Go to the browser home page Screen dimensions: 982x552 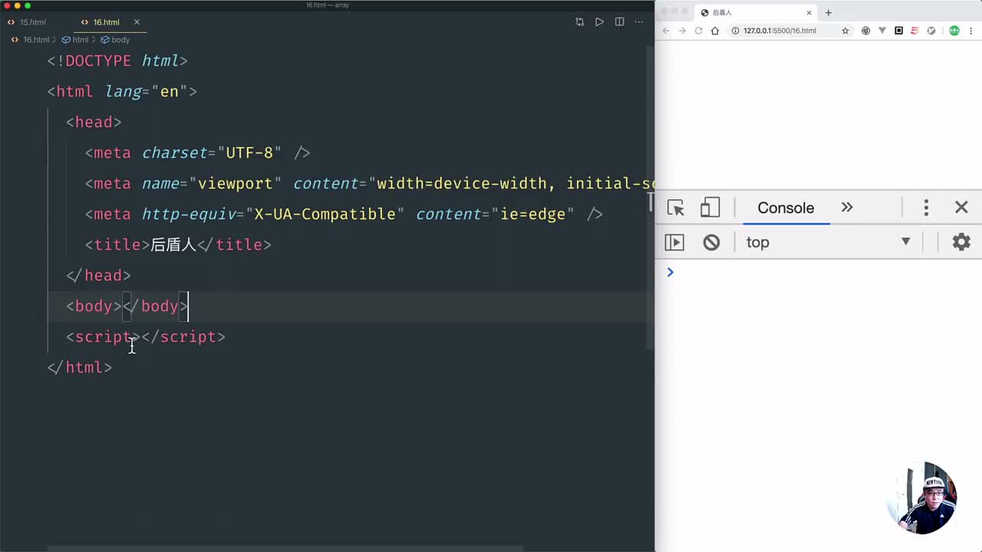click(x=715, y=31)
